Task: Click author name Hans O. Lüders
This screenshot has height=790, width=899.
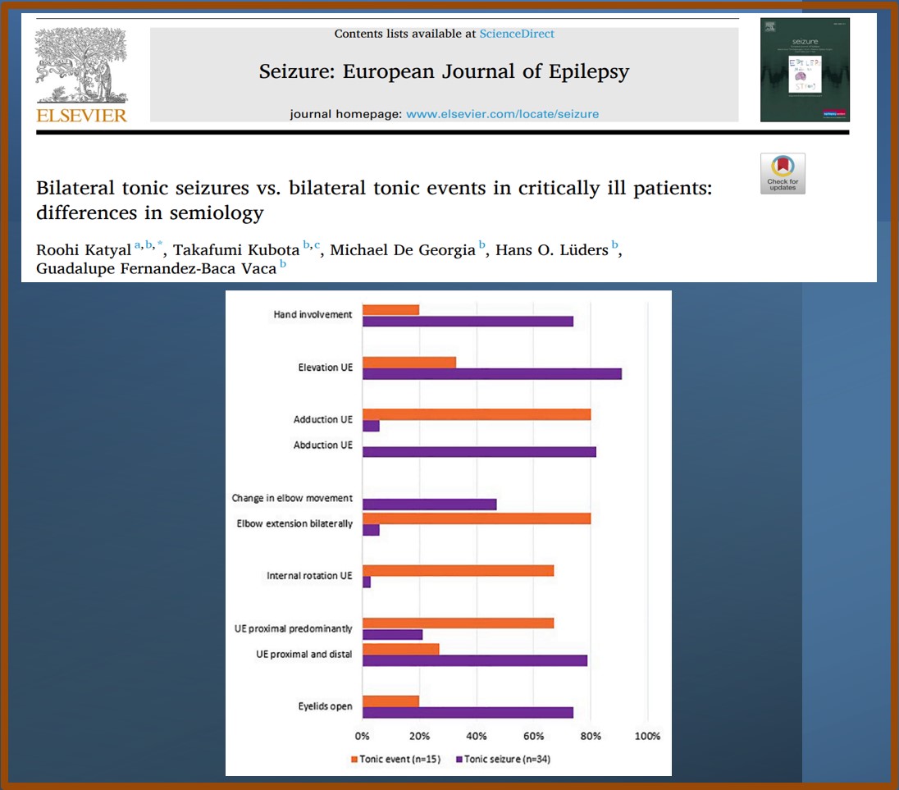Action: 551,250
